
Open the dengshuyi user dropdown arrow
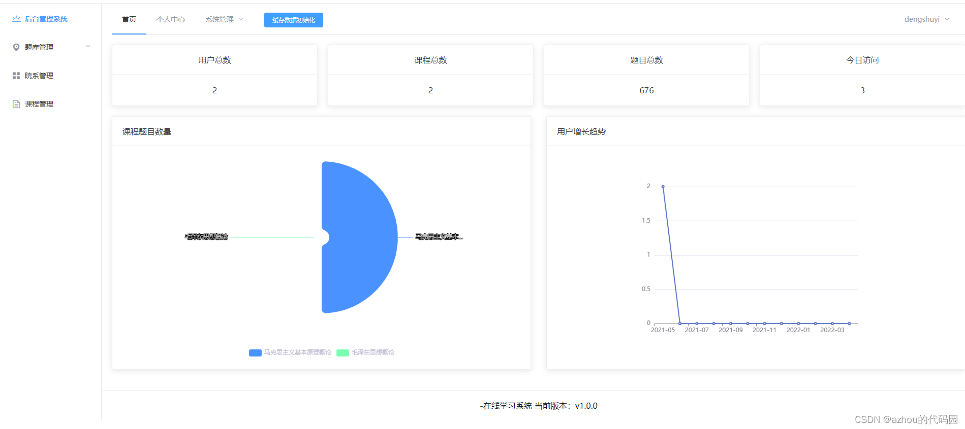coord(947,19)
